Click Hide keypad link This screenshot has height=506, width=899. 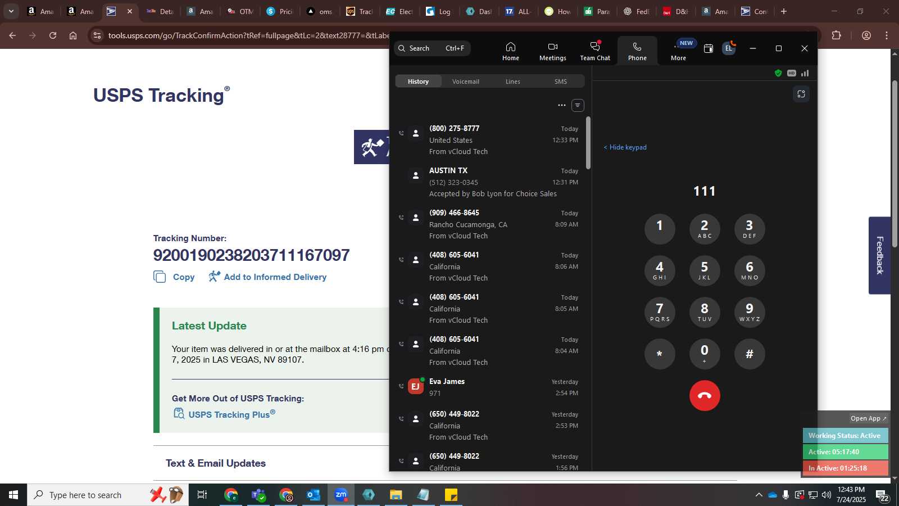tap(625, 147)
